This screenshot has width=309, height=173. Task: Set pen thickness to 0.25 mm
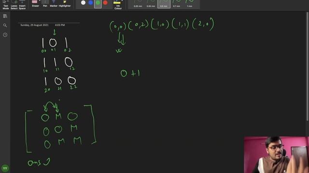coord(138,4)
